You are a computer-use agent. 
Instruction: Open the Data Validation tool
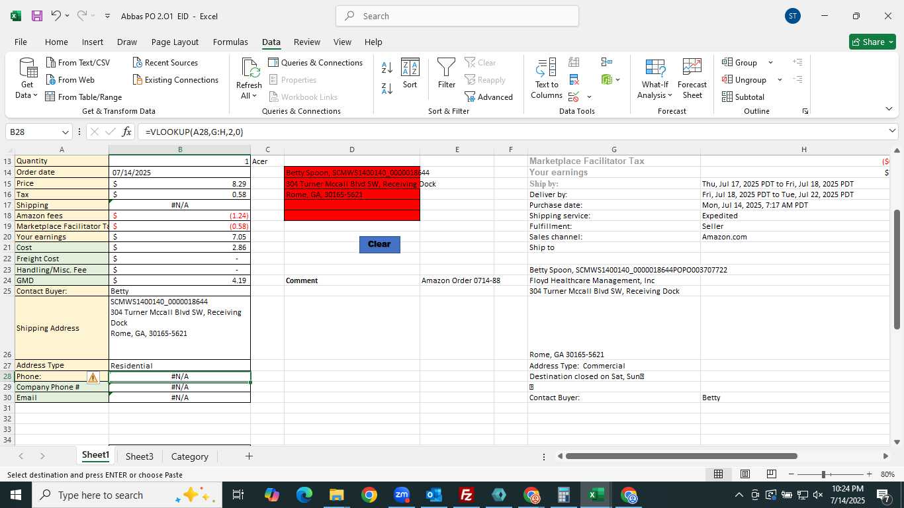tap(574, 97)
